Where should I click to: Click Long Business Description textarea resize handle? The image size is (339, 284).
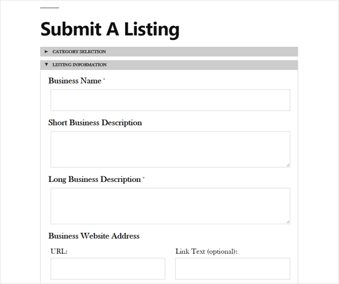coord(288,222)
